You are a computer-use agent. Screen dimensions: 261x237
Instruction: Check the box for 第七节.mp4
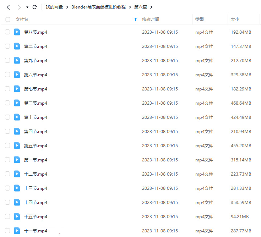7,89
